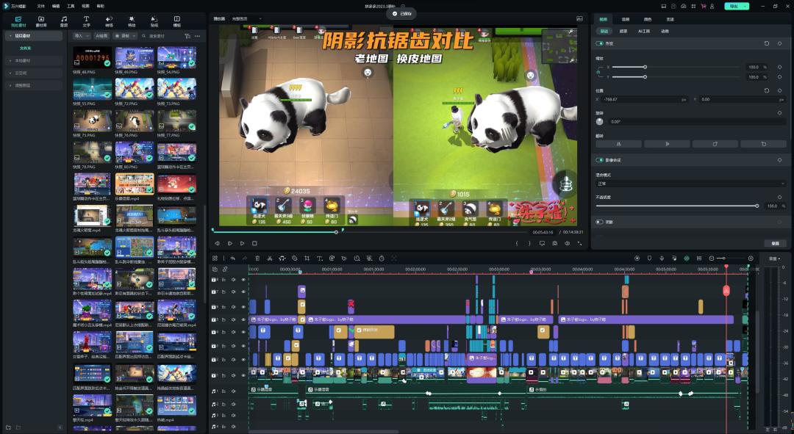Open the File (文件) menu
The image size is (794, 434).
point(41,6)
